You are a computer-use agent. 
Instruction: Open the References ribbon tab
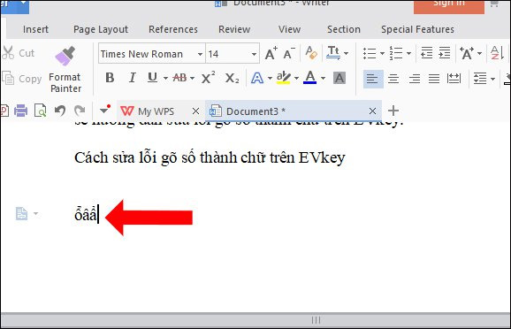pyautogui.click(x=173, y=29)
